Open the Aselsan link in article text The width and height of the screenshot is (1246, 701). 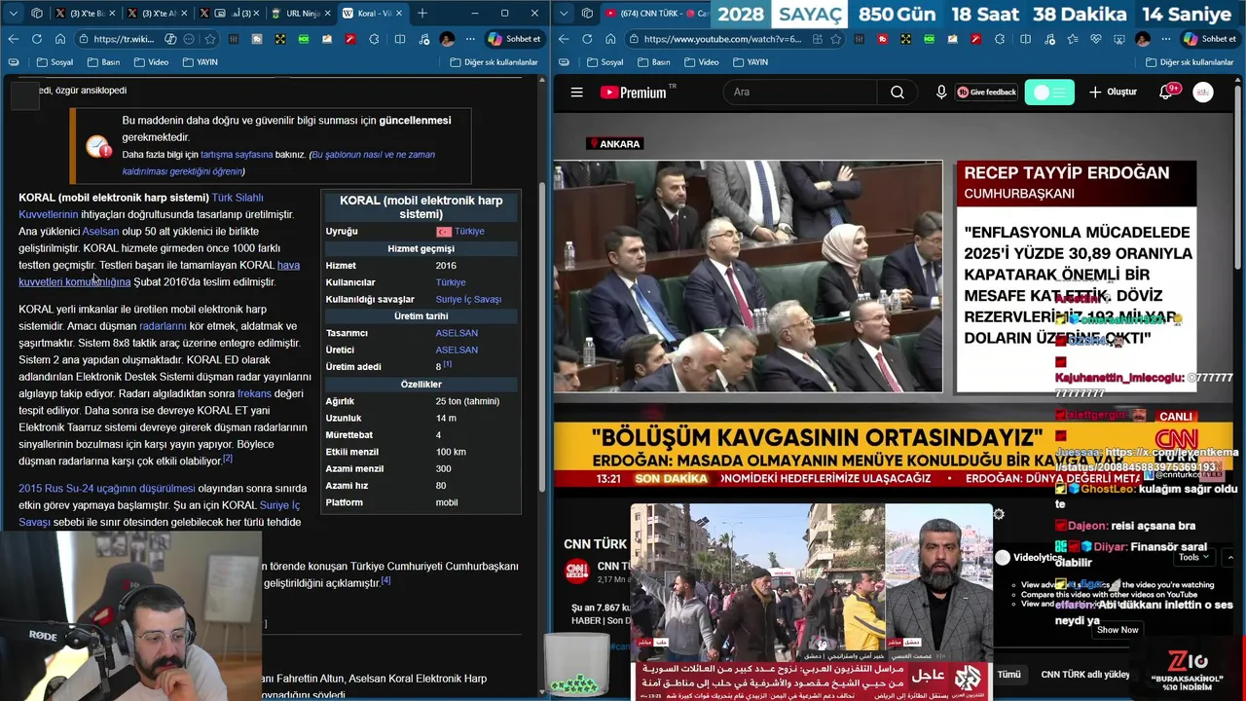100,232
